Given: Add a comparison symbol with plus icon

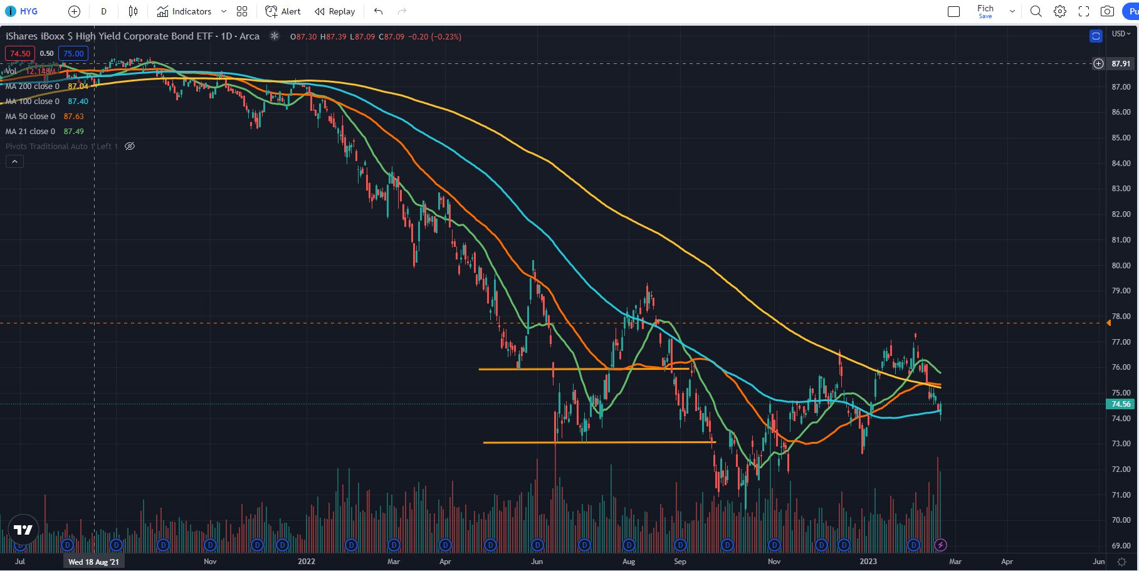Looking at the screenshot, I should coord(74,11).
